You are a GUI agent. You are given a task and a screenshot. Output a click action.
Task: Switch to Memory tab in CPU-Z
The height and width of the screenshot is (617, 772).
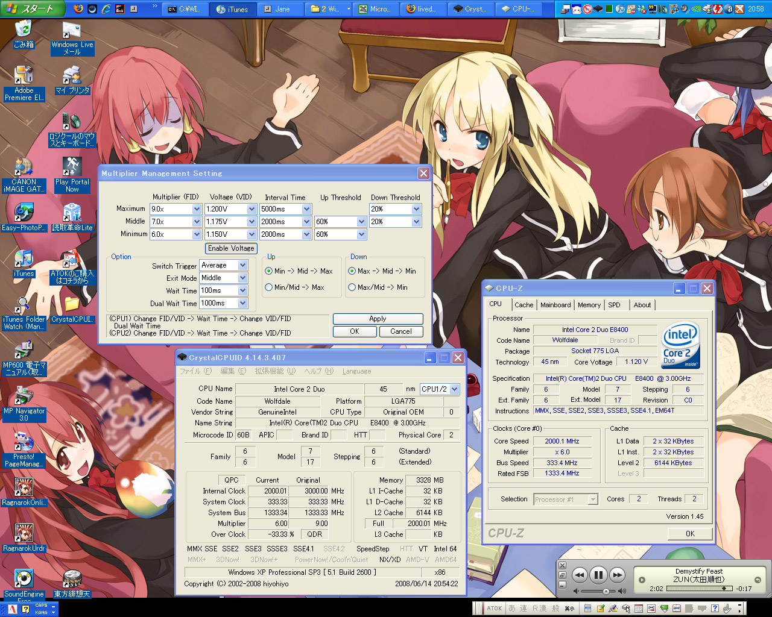click(x=589, y=305)
